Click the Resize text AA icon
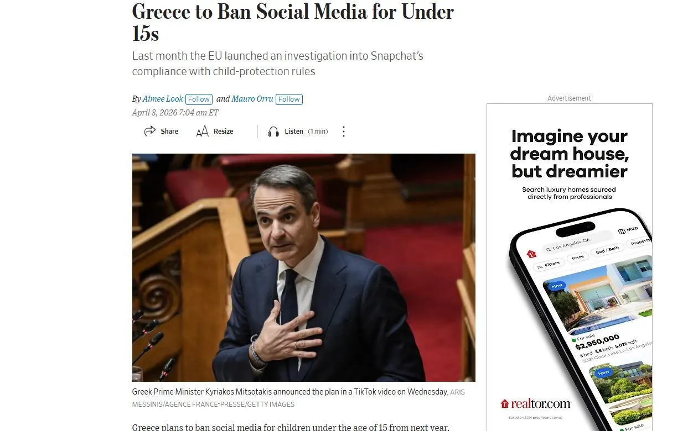This screenshot has width=693, height=431. [203, 132]
